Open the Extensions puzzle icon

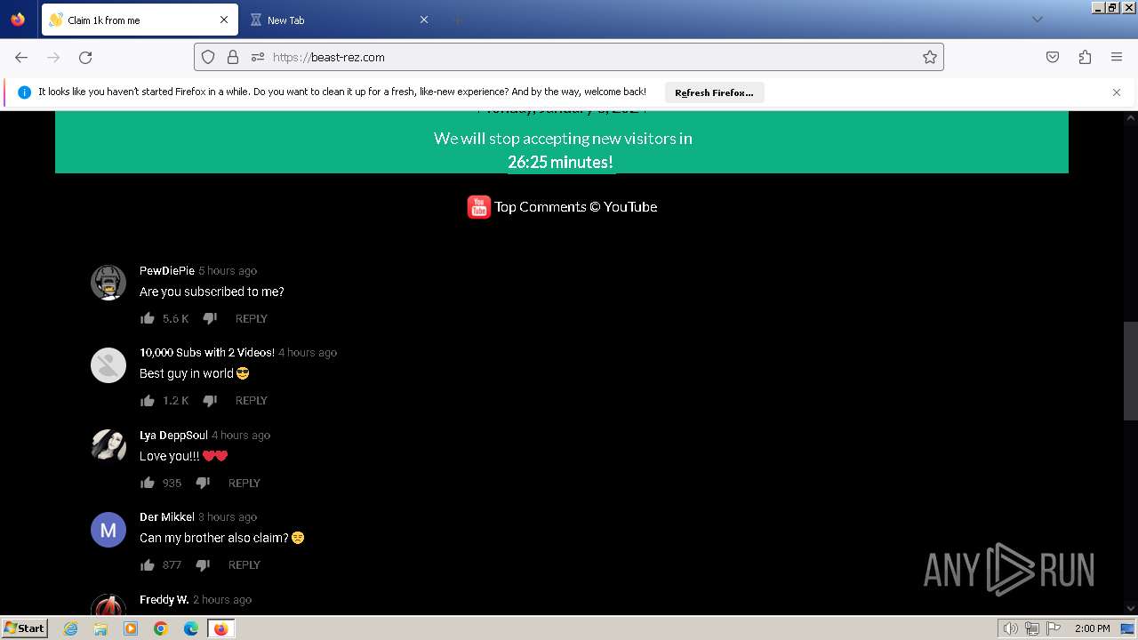coord(1085,57)
